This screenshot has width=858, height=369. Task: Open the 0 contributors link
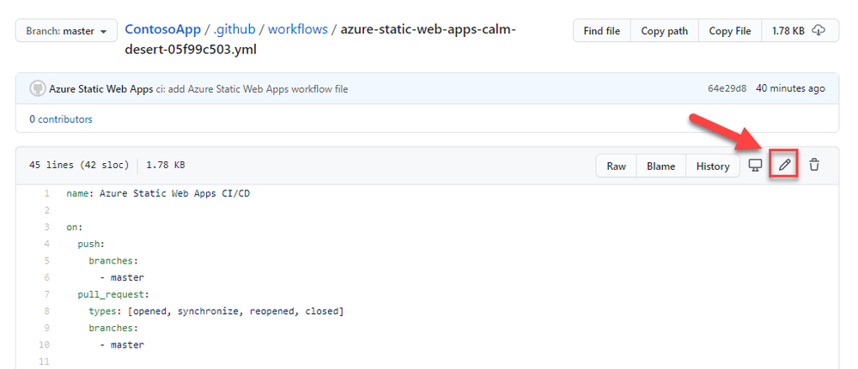pos(61,119)
